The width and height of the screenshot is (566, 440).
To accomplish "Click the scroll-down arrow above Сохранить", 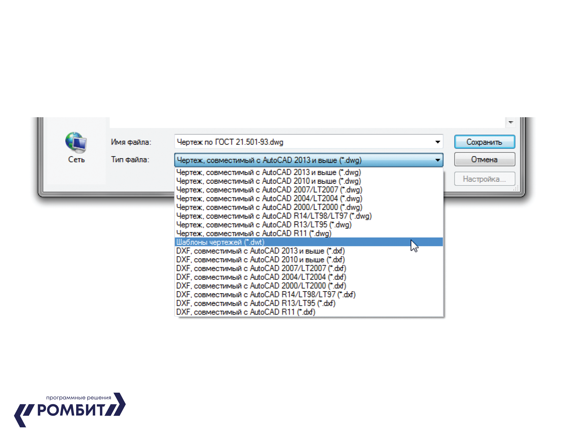I will (511, 122).
